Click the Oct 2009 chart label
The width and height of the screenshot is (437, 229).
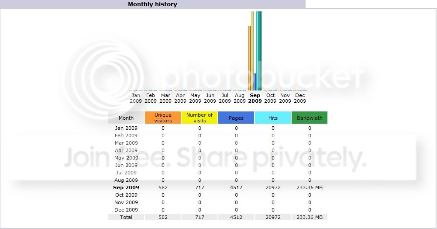(x=270, y=98)
